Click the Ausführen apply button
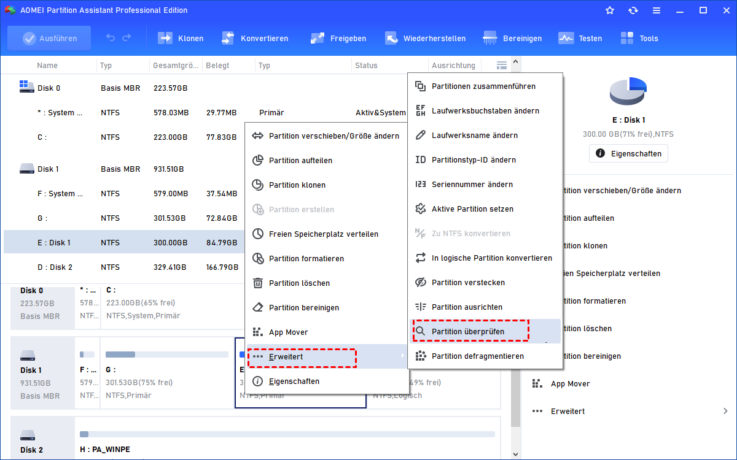737x460 pixels. click(49, 38)
